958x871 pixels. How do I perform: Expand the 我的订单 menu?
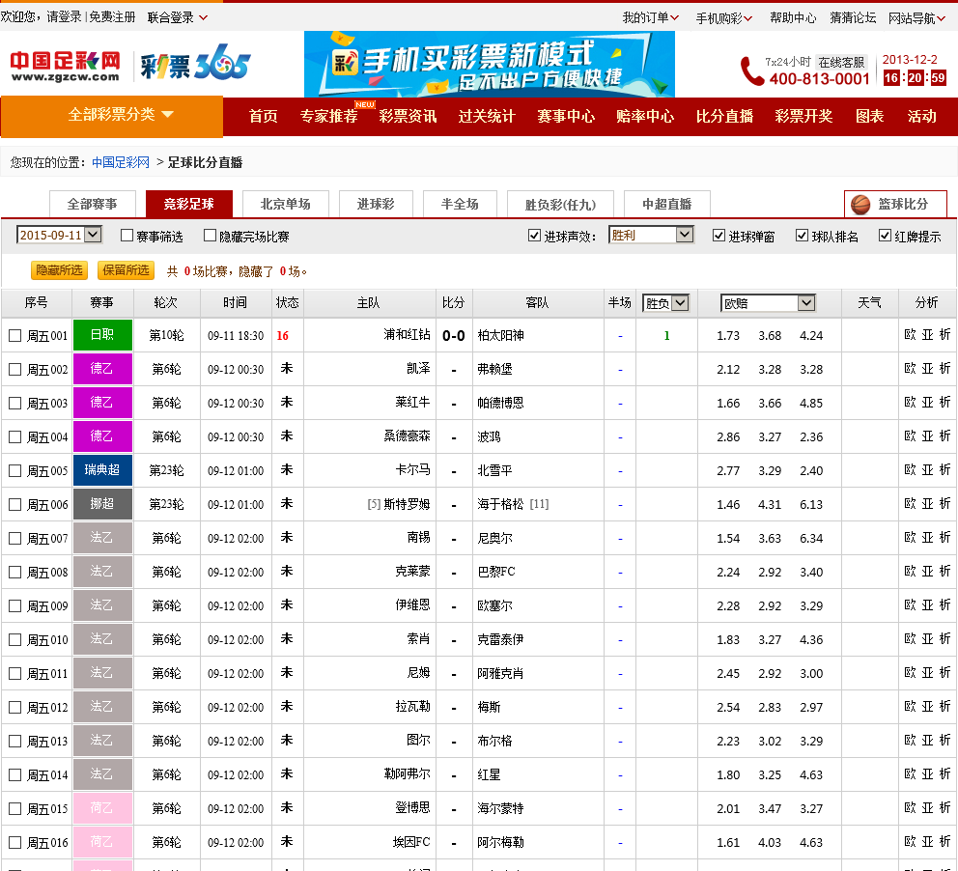tap(651, 17)
